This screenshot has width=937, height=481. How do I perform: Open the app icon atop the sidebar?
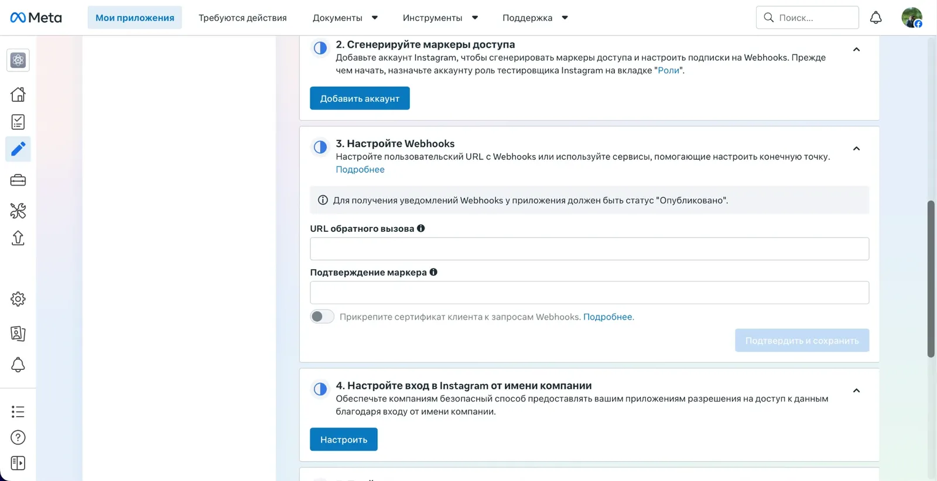18,60
